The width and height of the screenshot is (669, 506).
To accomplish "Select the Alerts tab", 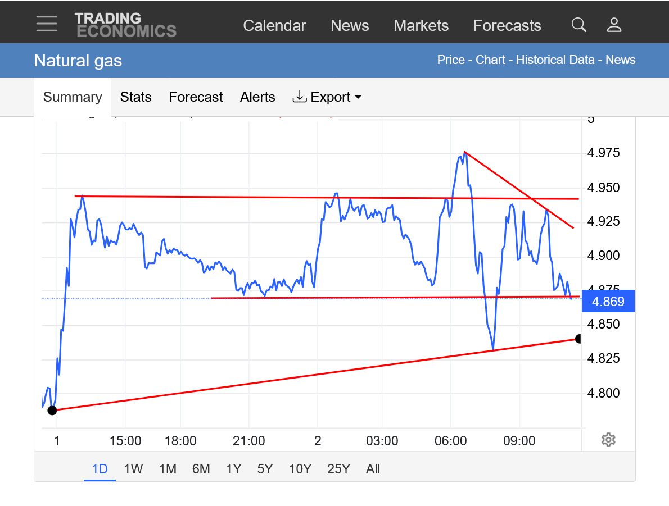I will click(x=257, y=97).
